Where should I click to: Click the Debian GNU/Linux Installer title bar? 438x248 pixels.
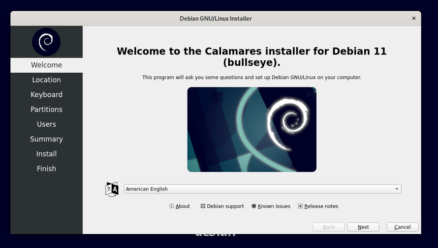point(216,18)
